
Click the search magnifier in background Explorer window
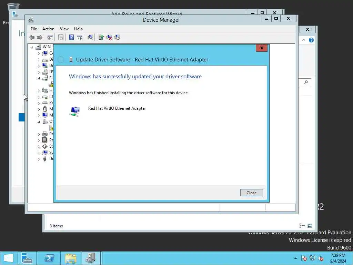pyautogui.click(x=306, y=82)
